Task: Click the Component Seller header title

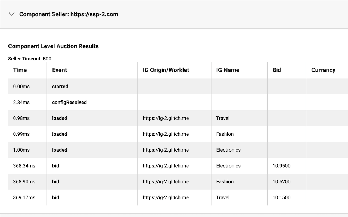Action: [x=69, y=14]
